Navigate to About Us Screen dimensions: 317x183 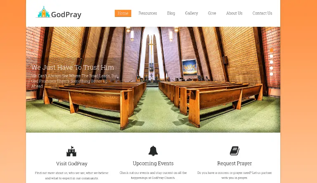pyautogui.click(x=234, y=13)
